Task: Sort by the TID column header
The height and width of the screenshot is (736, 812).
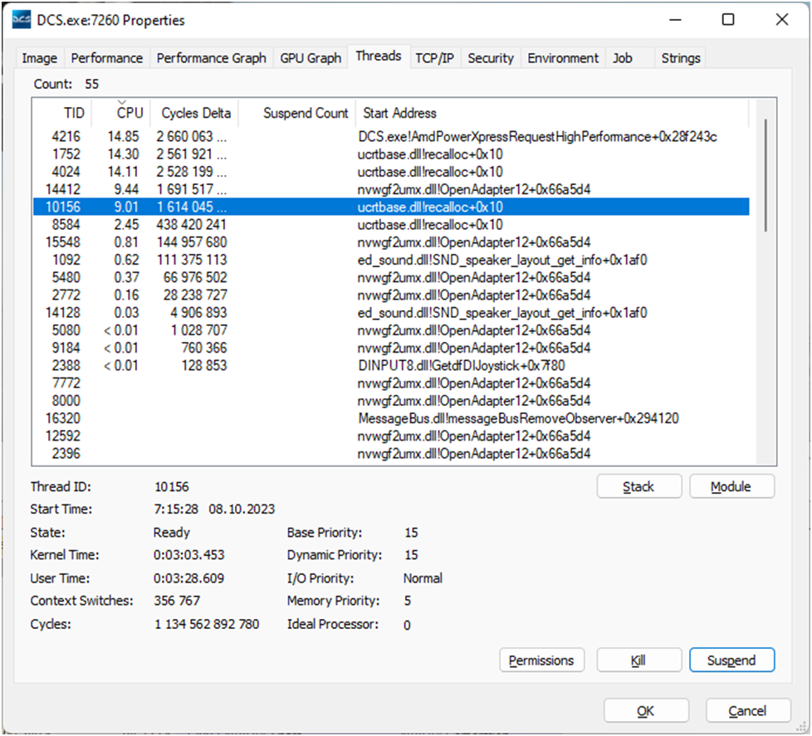Action: (x=62, y=113)
